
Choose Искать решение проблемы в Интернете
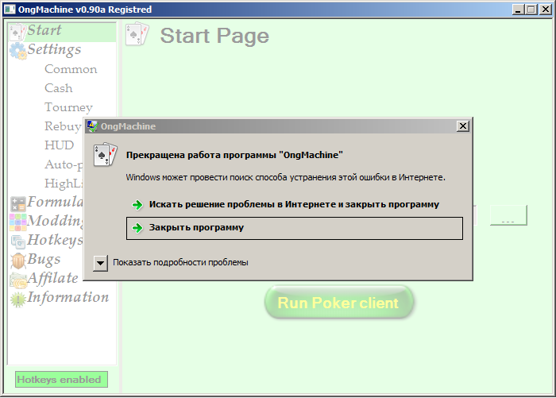click(x=295, y=205)
